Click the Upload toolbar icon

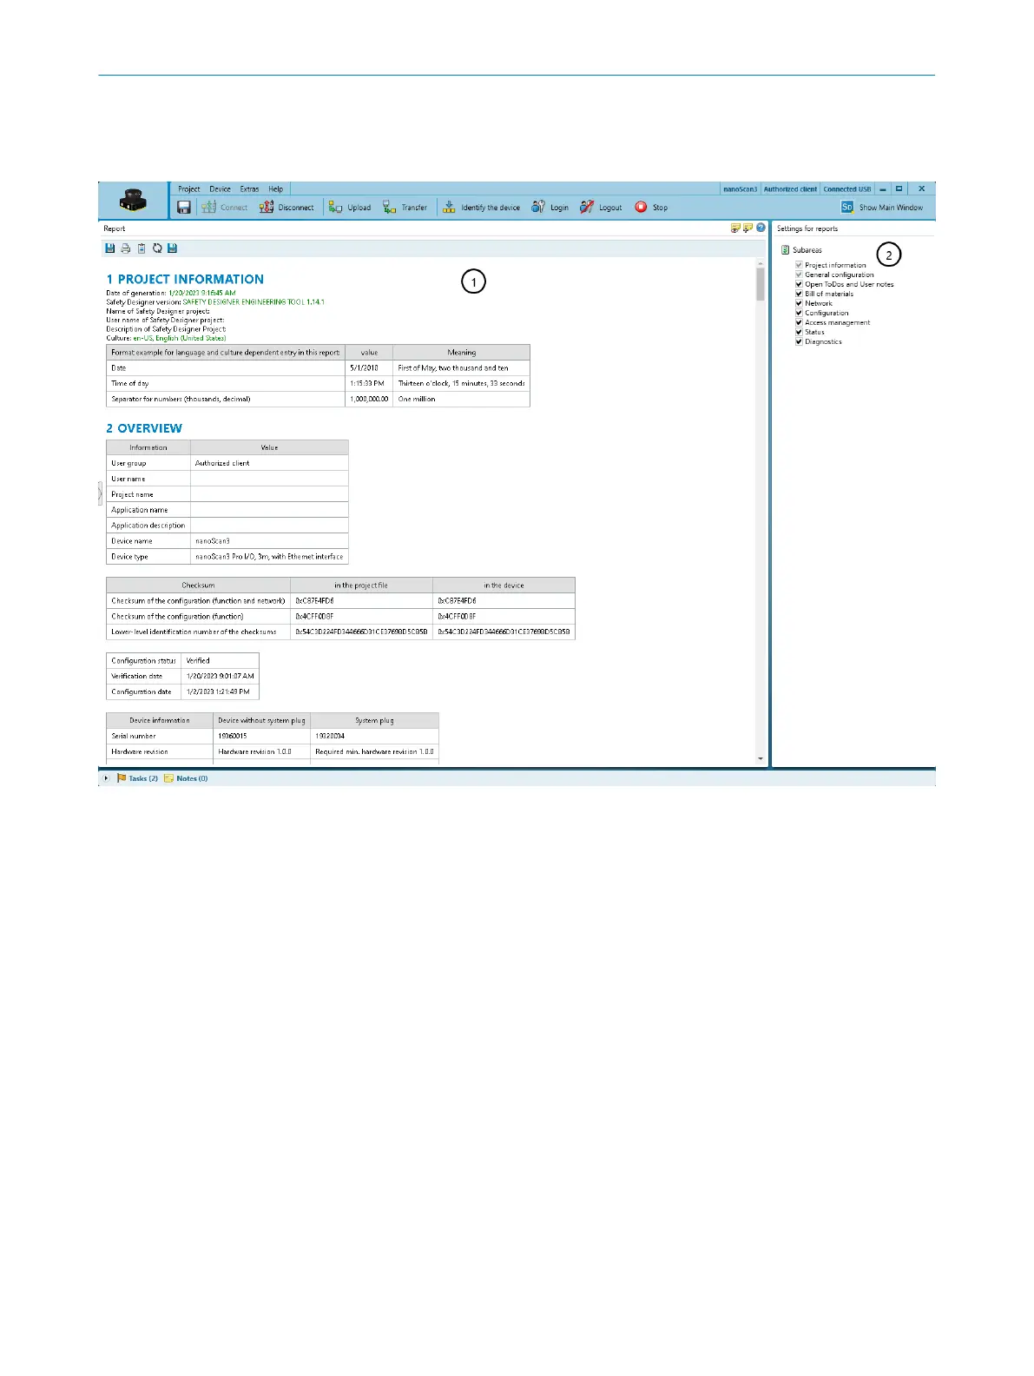(335, 207)
